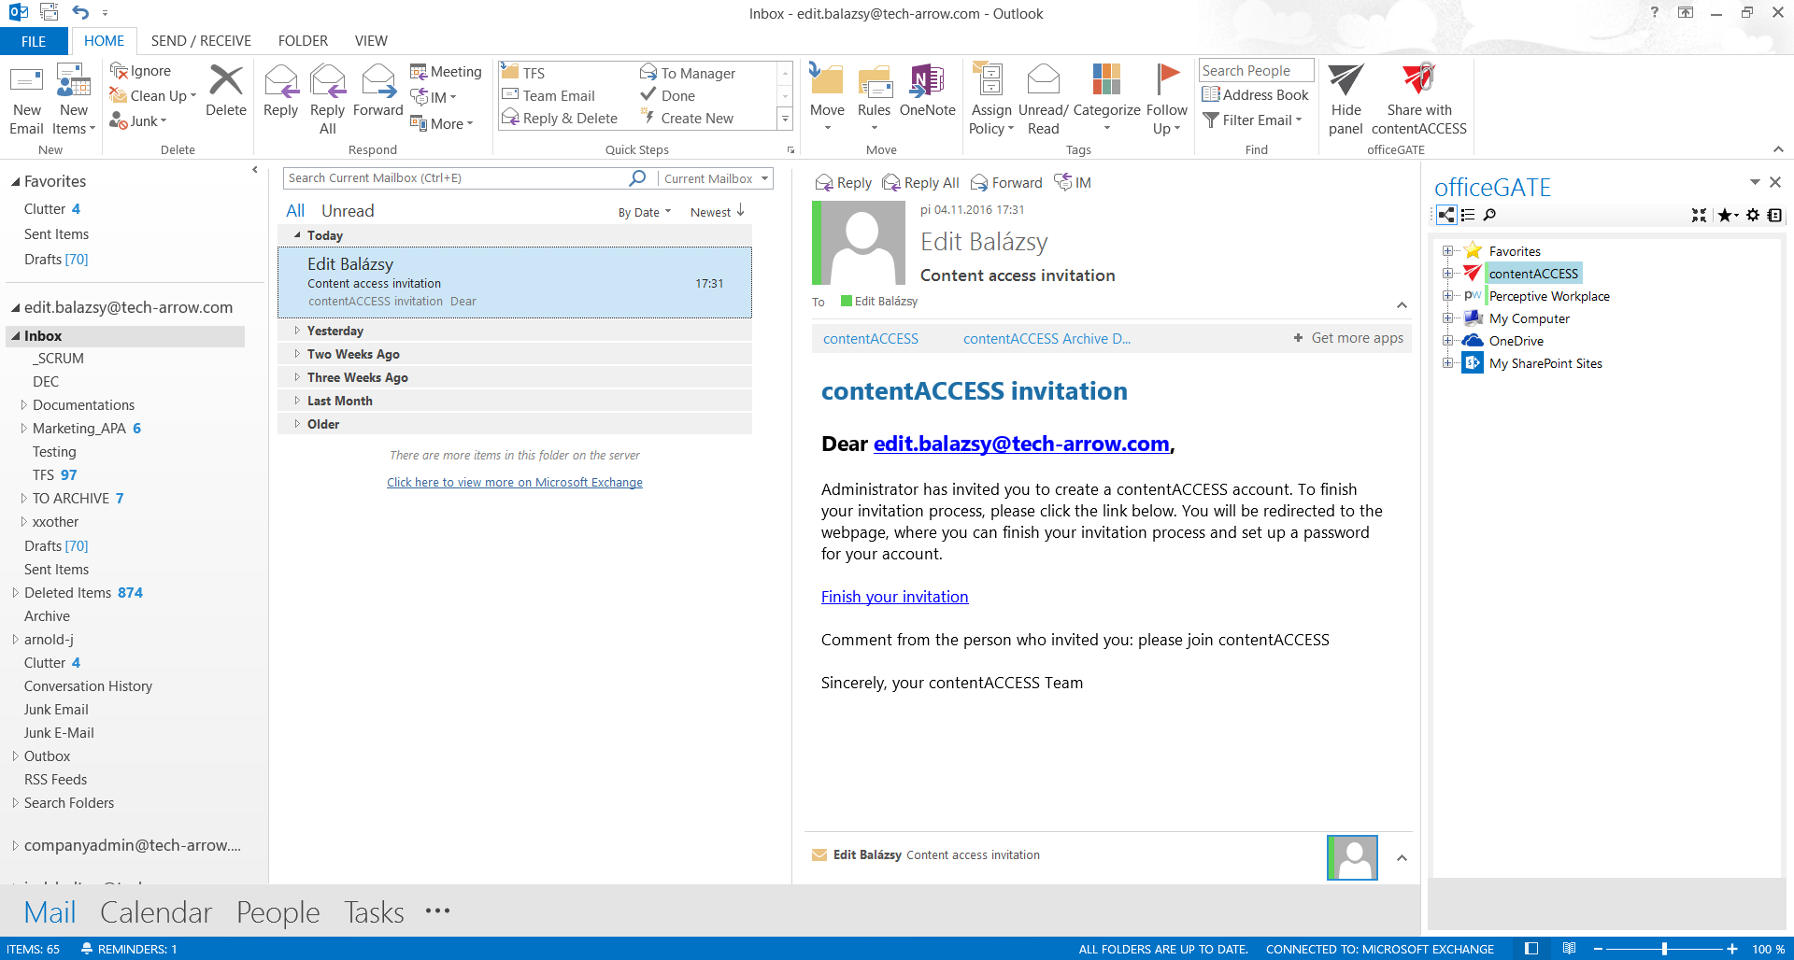This screenshot has width=1794, height=960.
Task: Click the Ignore conversation icon
Action: (119, 71)
